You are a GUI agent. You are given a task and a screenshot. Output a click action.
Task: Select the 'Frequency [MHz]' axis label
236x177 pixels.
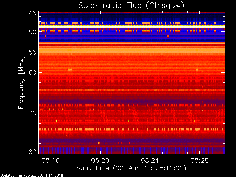pyautogui.click(x=21, y=83)
